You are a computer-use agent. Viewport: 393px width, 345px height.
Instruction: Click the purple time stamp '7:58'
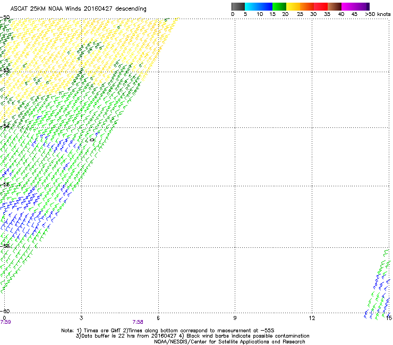pos(138,322)
